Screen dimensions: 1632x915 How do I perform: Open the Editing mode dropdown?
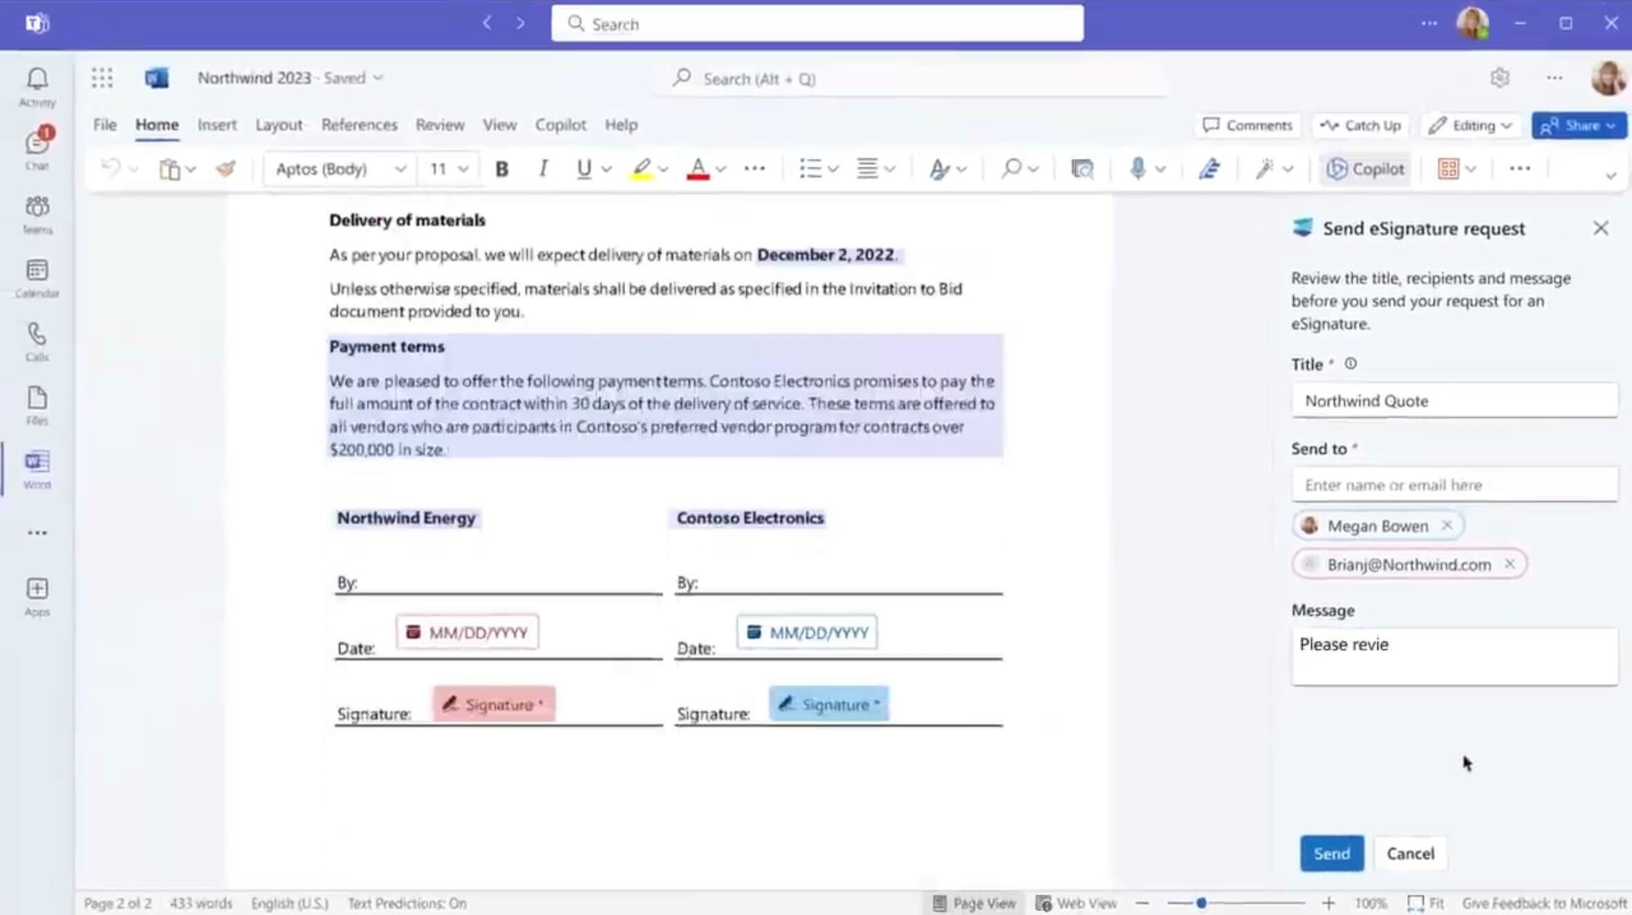click(1470, 125)
